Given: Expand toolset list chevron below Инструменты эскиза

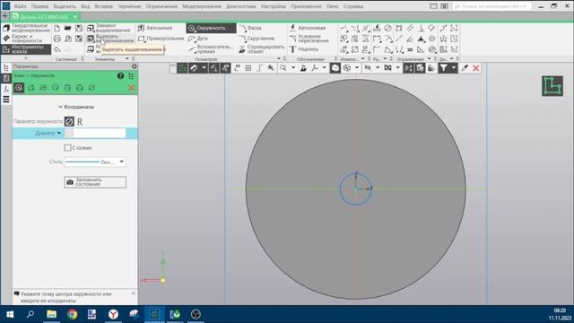Looking at the screenshot, I should coord(26,58).
